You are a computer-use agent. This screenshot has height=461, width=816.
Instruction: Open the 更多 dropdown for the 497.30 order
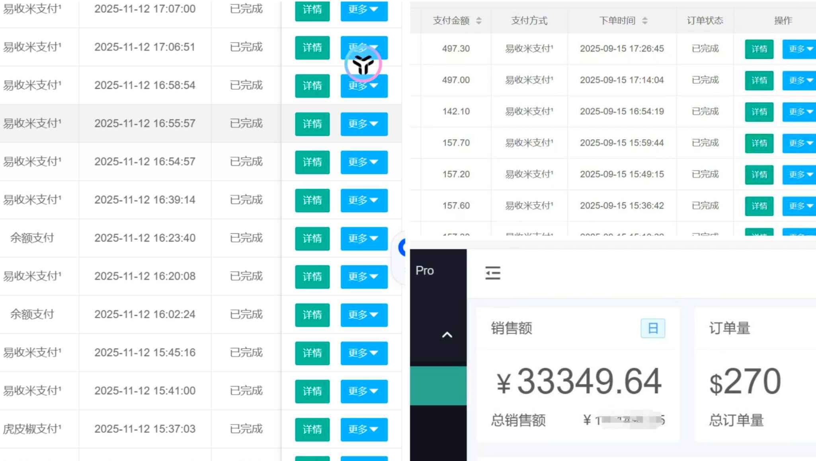(799, 49)
